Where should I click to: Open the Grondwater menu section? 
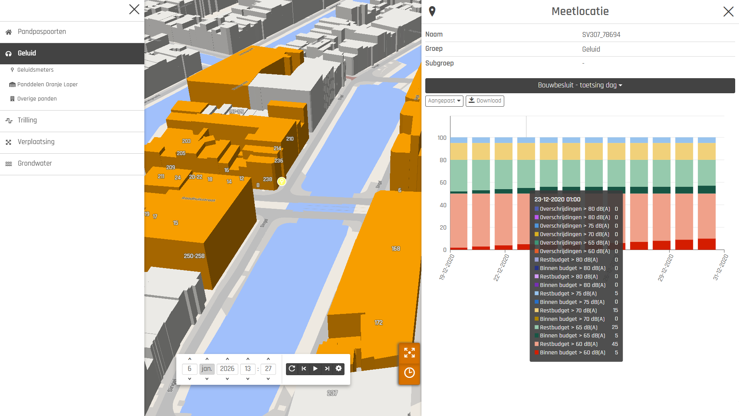point(35,164)
